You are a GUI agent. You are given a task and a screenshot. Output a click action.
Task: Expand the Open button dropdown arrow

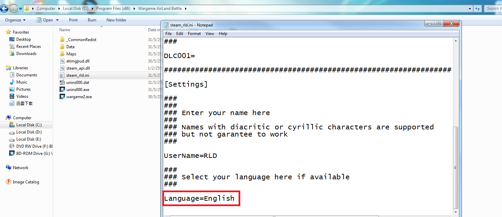pos(57,20)
